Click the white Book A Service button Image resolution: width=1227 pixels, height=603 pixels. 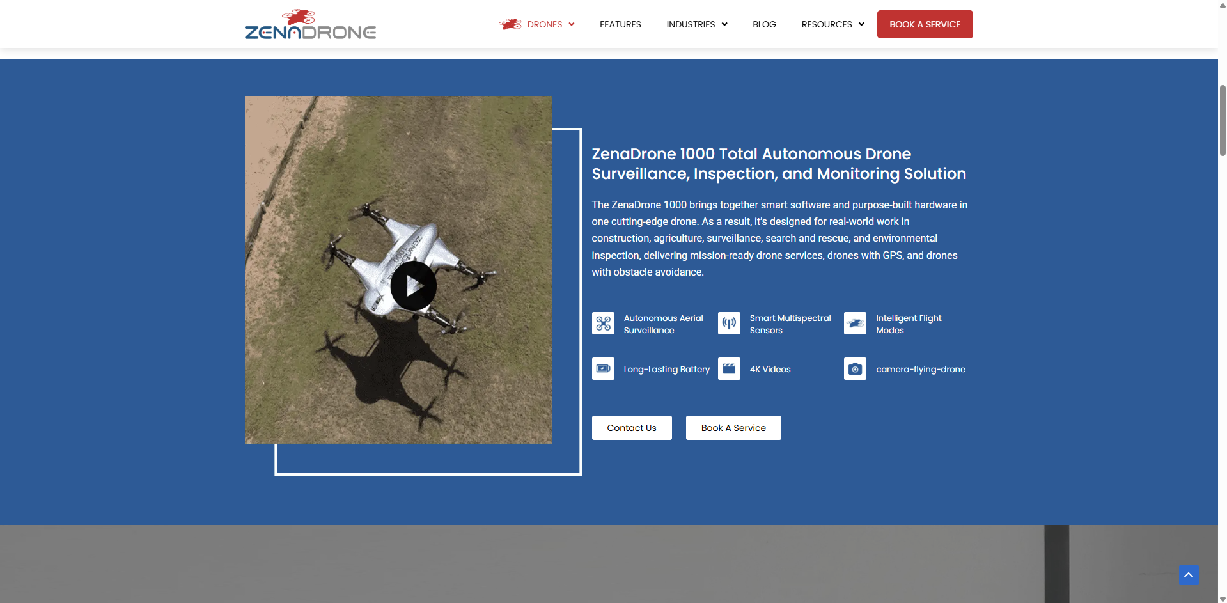click(x=733, y=428)
